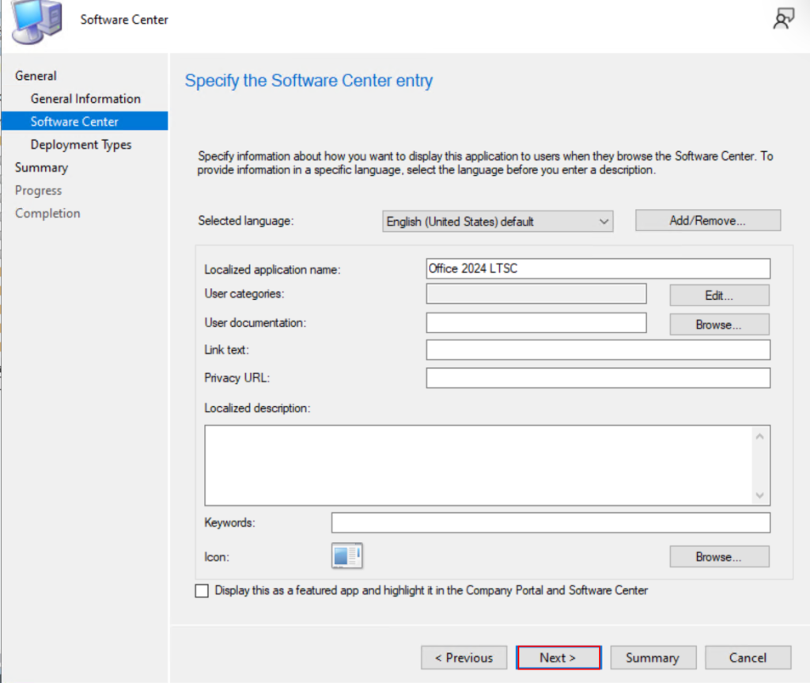The width and height of the screenshot is (810, 683).
Task: Click the Add/Remove language button
Action: 708,221
